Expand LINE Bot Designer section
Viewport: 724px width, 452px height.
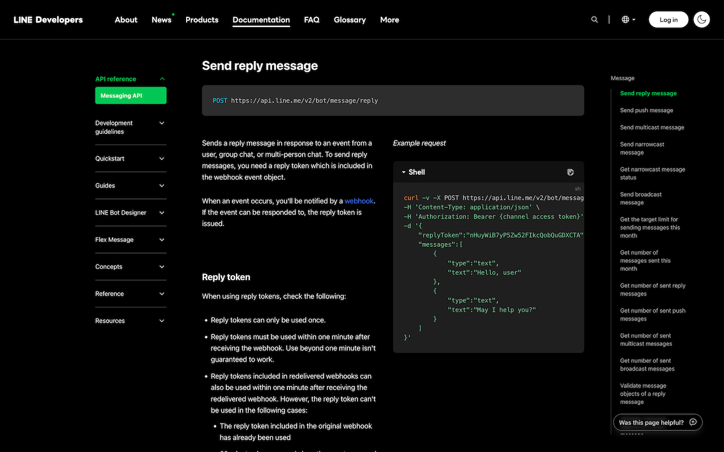click(x=162, y=213)
